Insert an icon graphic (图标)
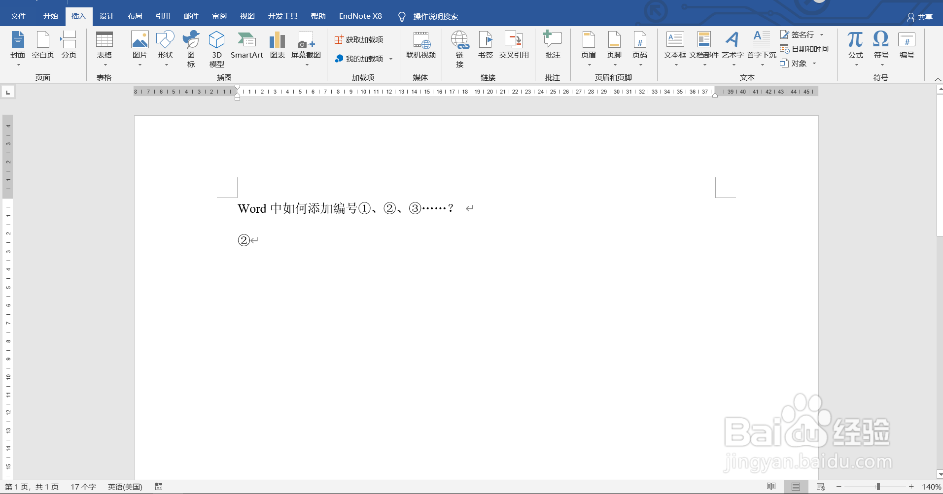The image size is (943, 494). [x=191, y=48]
